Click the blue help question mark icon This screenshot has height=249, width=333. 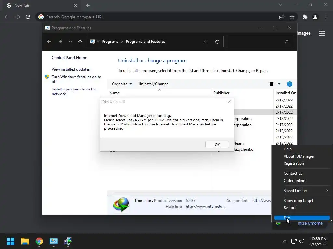point(289,84)
